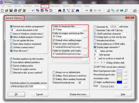Viewport: 139px width, 103px height.
Task: Click the Go To Sector icon
Action: pyautogui.click(x=91, y=10)
